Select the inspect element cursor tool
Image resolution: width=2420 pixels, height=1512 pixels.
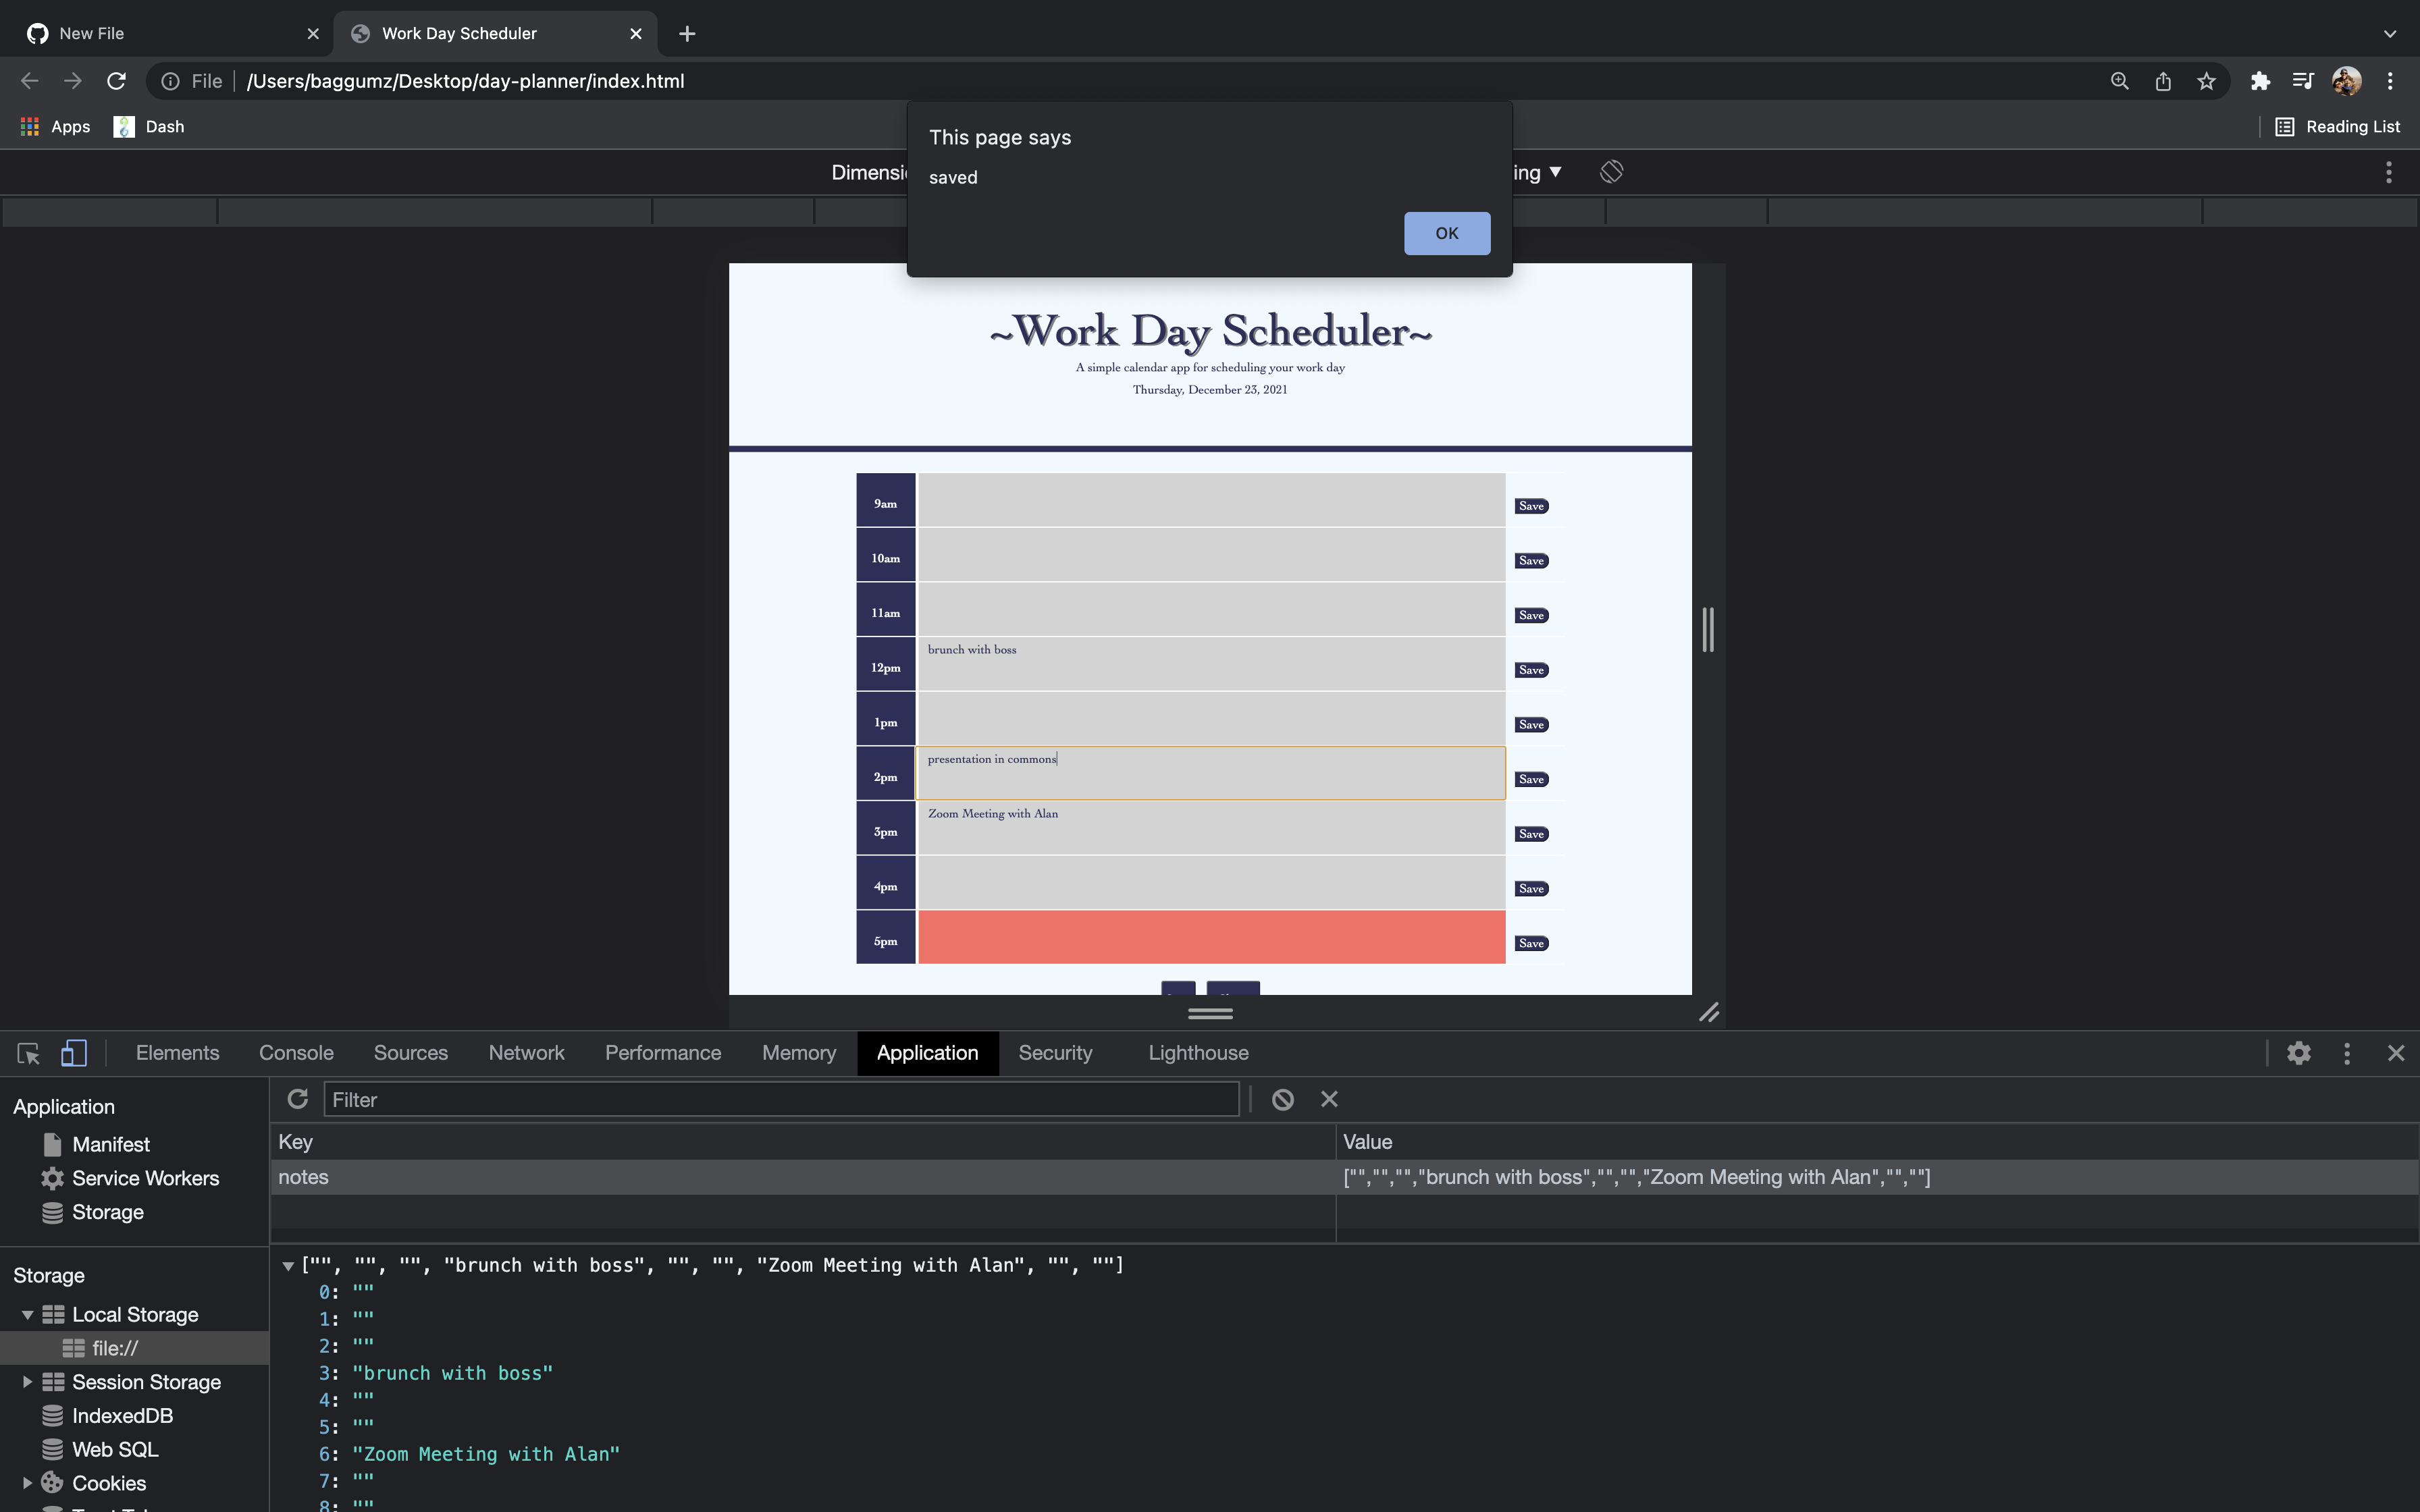click(26, 1052)
